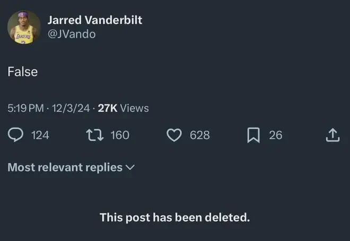
Task: Click the 12/3/24 post date
Action: (71, 109)
